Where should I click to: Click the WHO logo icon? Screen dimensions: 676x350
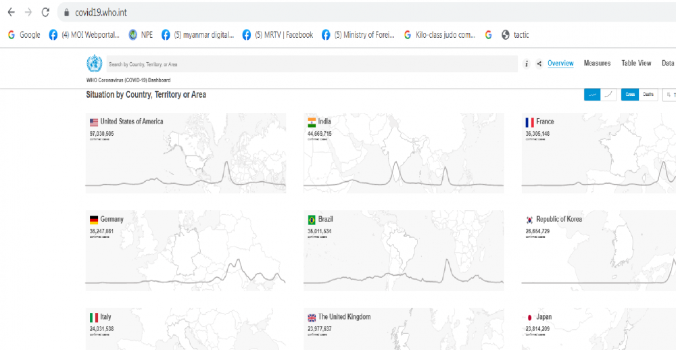point(93,64)
